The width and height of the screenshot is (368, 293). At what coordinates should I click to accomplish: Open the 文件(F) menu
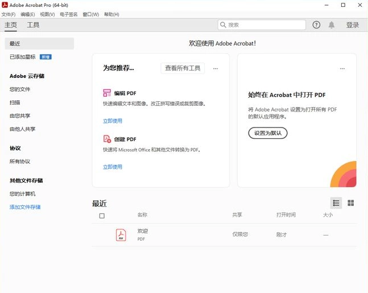point(9,15)
